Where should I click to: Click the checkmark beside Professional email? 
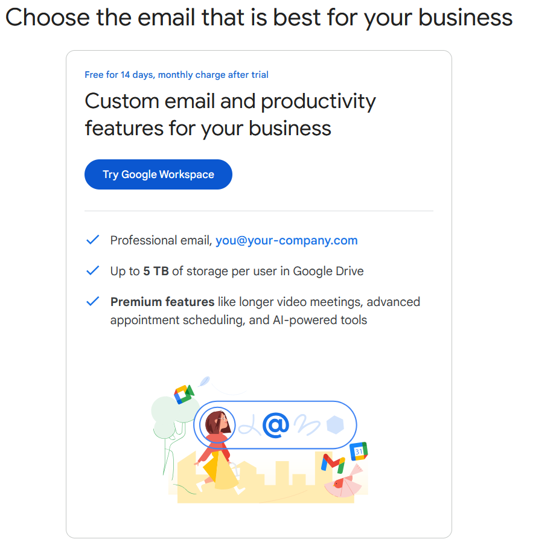click(92, 240)
